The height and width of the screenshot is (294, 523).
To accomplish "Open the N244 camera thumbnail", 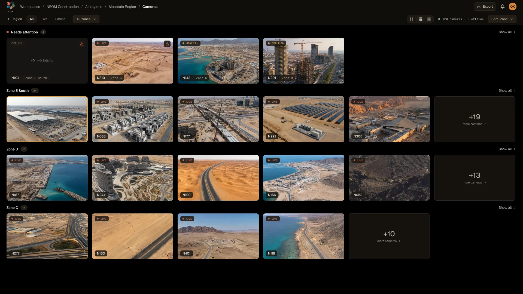I will [x=133, y=178].
